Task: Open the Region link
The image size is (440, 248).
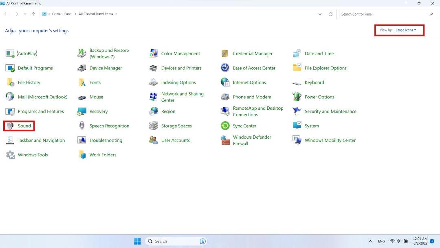Action: click(x=168, y=111)
